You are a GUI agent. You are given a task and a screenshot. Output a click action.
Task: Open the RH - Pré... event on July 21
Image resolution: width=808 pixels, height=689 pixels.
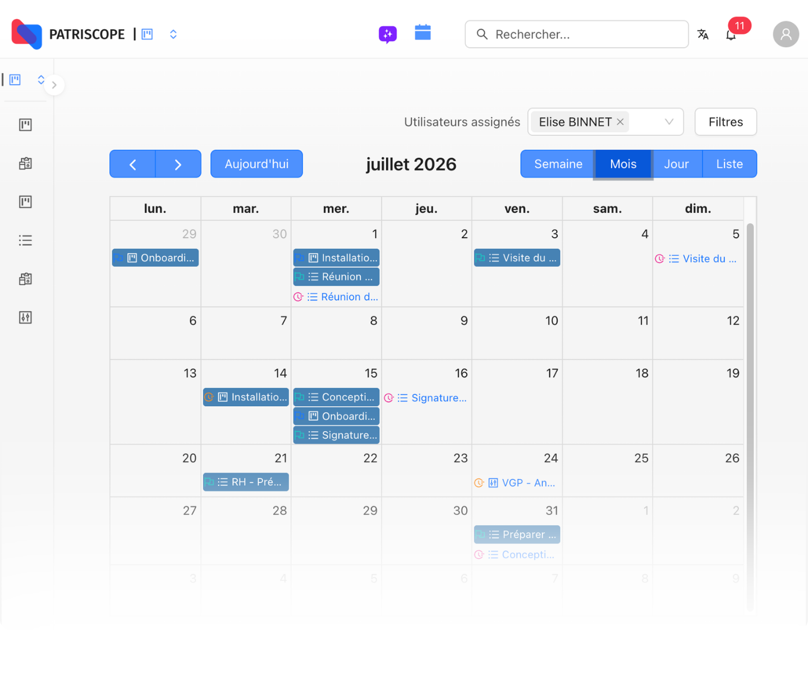(246, 481)
